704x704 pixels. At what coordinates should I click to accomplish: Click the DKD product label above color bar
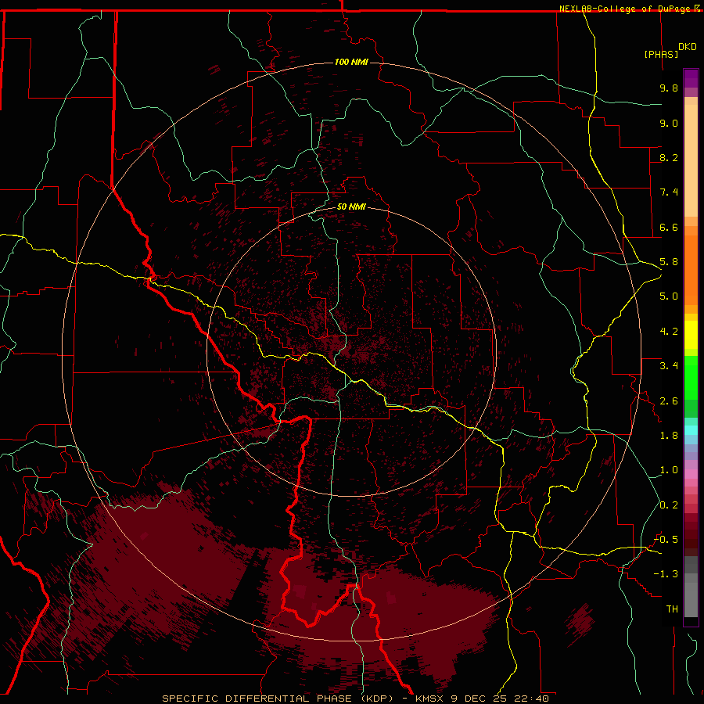(687, 47)
